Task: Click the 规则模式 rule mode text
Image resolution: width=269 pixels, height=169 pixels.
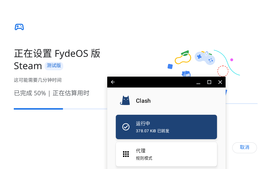Action: 144,158
